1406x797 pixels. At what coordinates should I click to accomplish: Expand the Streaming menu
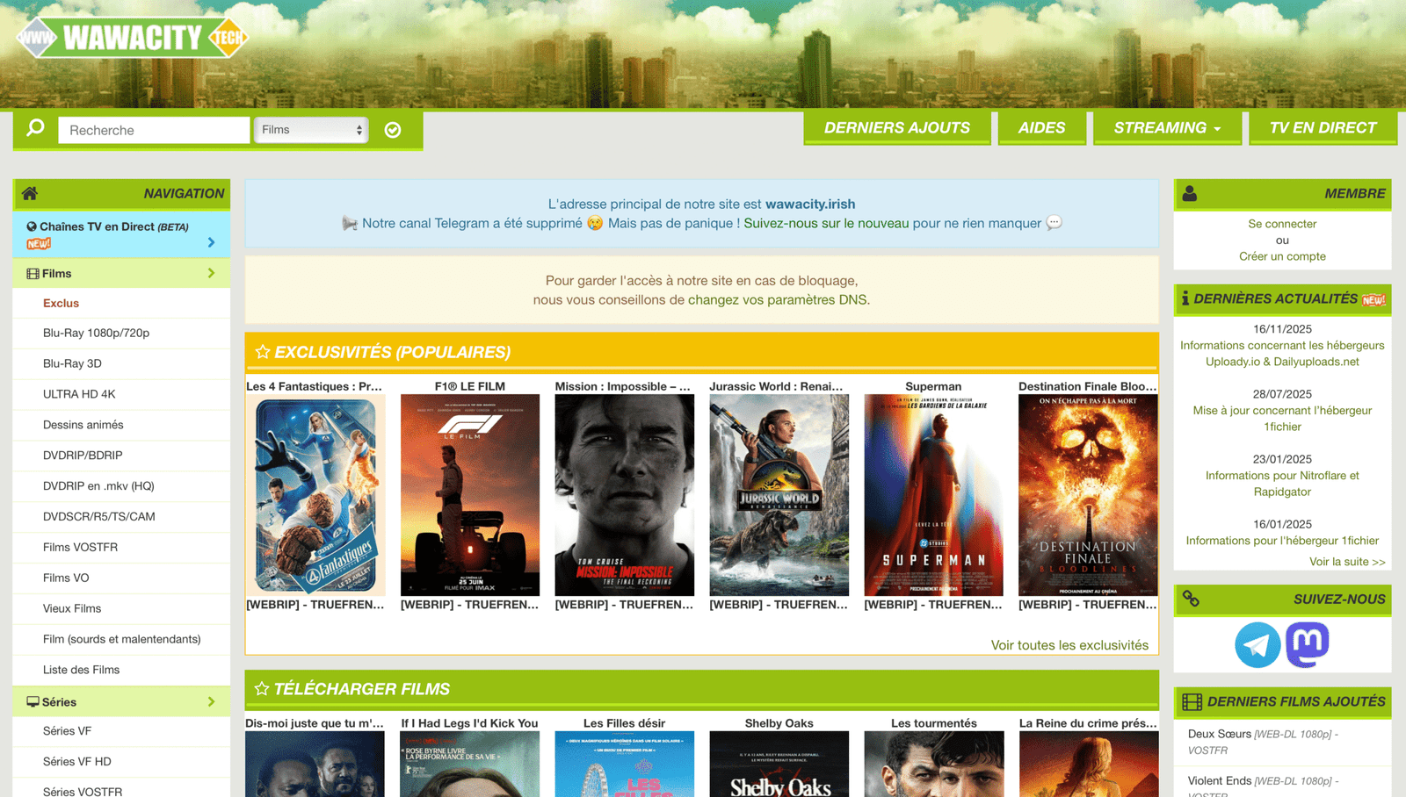point(1166,128)
